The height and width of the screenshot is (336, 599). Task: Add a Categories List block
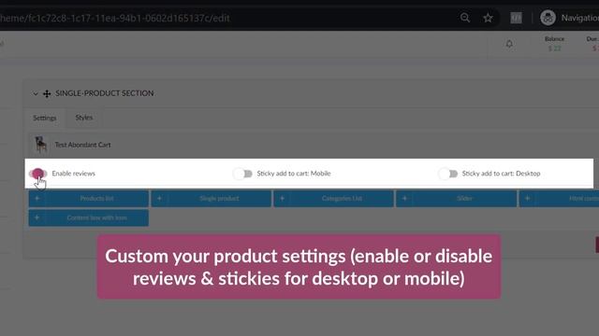pos(333,199)
